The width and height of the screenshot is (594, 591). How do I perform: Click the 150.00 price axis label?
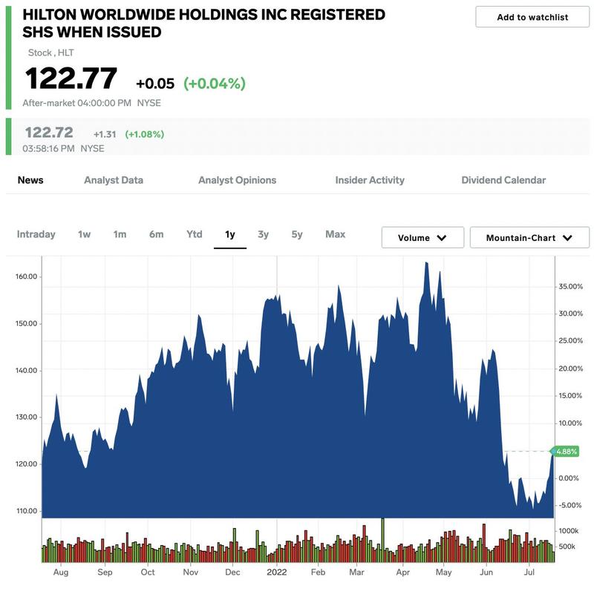27,323
